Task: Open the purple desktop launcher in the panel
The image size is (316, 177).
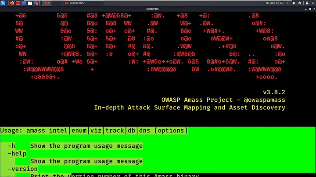Action: [x=24, y=3]
